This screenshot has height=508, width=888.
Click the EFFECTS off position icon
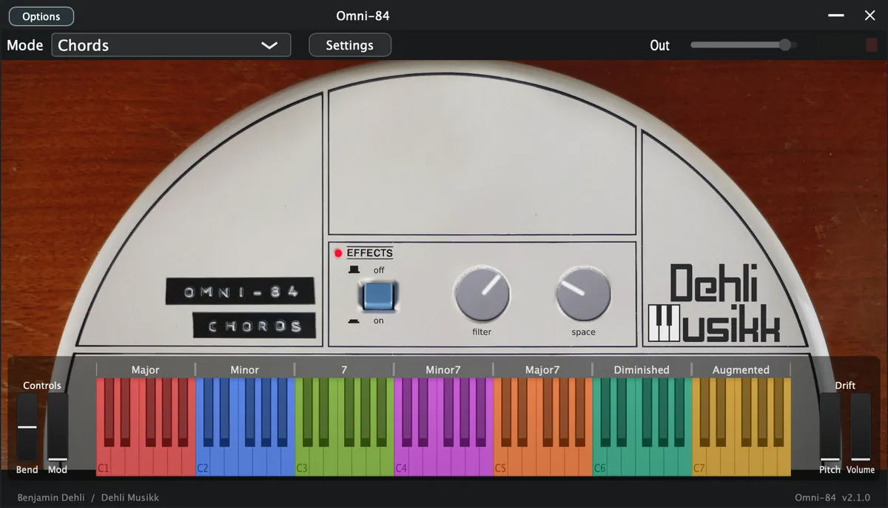354,270
